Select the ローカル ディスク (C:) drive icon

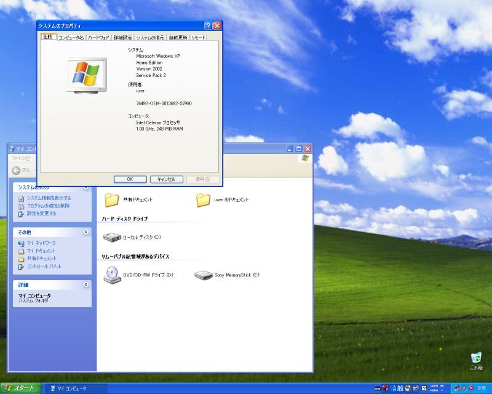(112, 237)
